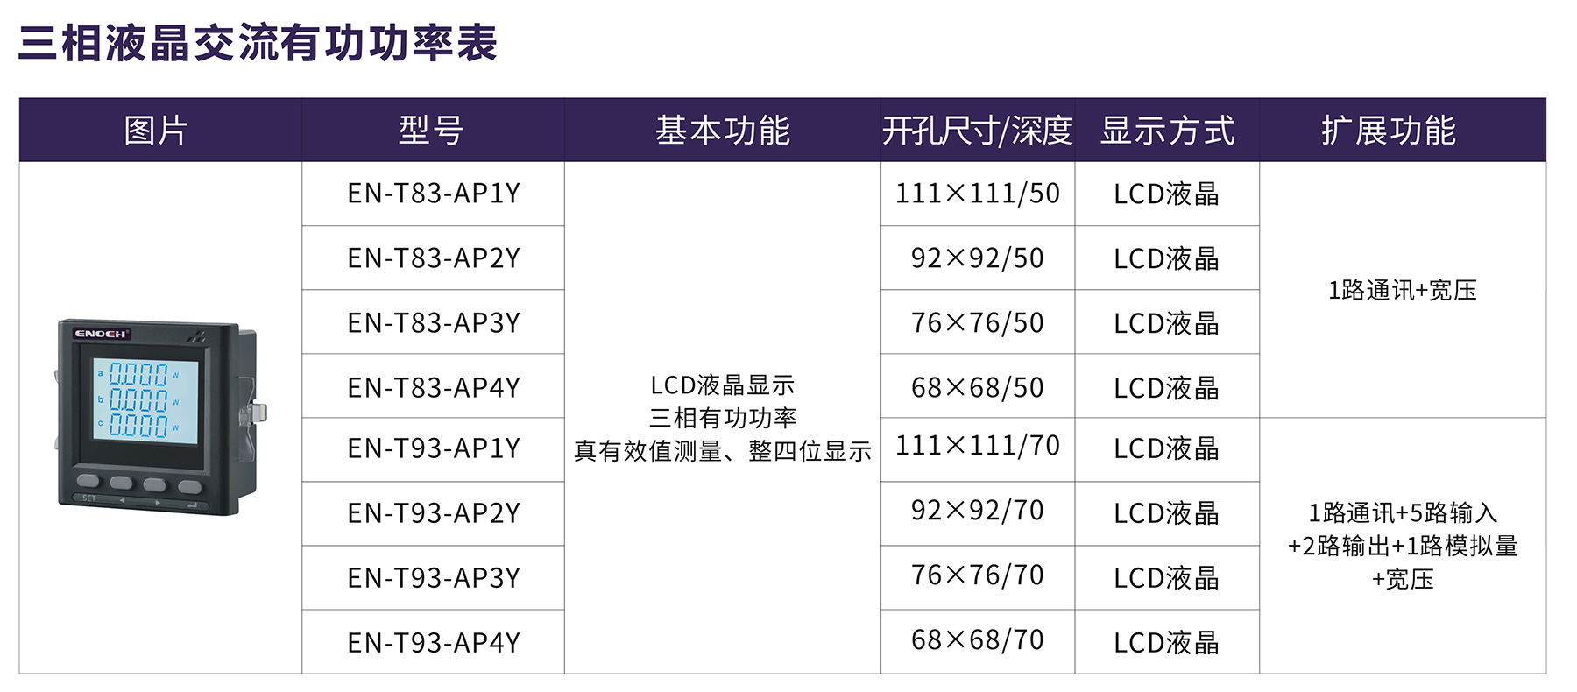Click the 92×92/50 cutout size cell
Image resolution: width=1577 pixels, height=692 pixels.
pyautogui.click(x=977, y=258)
